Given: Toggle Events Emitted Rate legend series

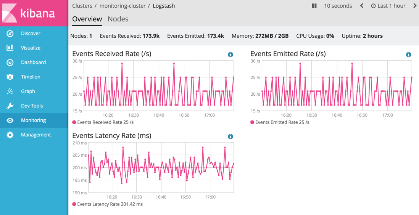Looking at the screenshot, I should 280,122.
